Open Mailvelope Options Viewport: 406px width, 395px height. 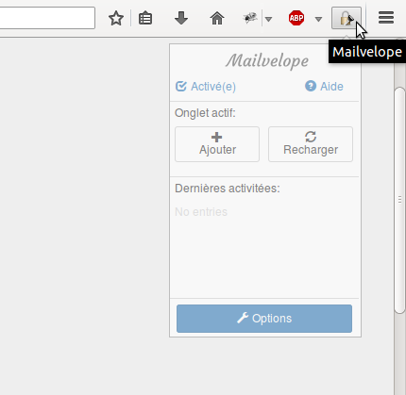(x=264, y=319)
